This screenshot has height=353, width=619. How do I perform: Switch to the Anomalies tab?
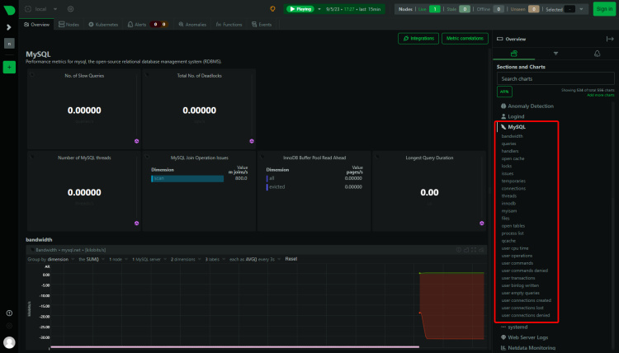pos(193,25)
